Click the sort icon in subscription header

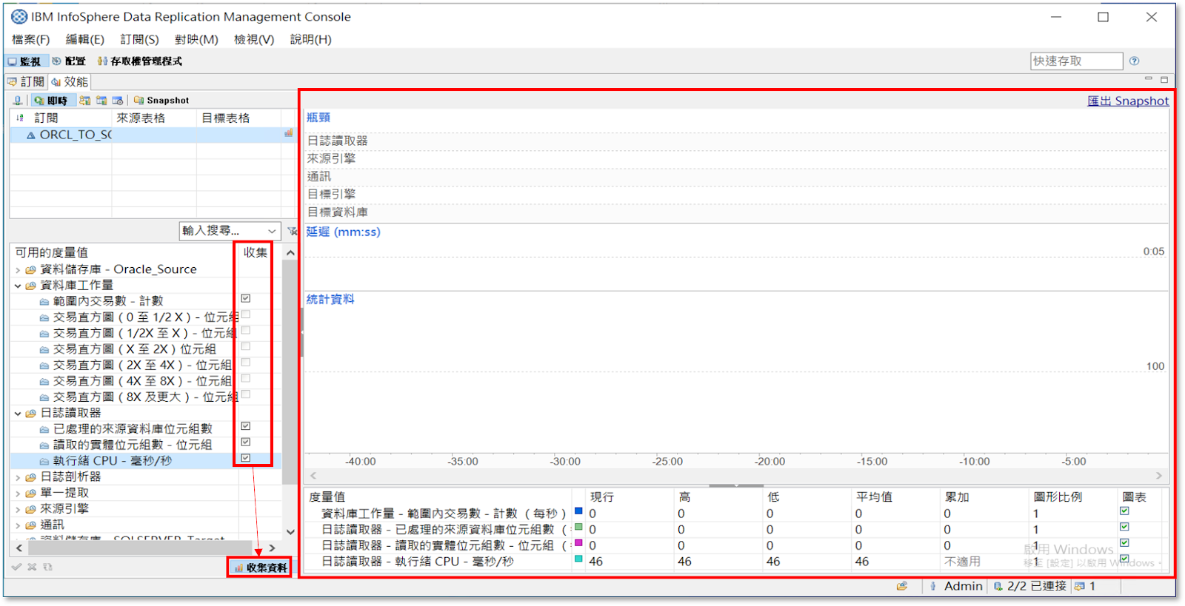coord(20,118)
